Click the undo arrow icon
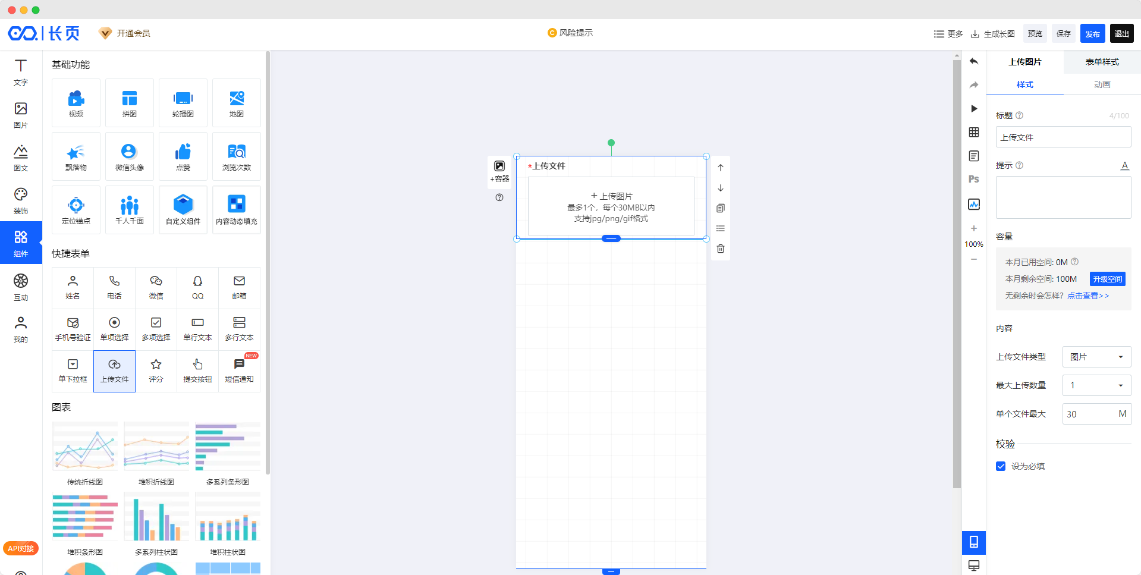This screenshot has height=575, width=1141. click(973, 61)
